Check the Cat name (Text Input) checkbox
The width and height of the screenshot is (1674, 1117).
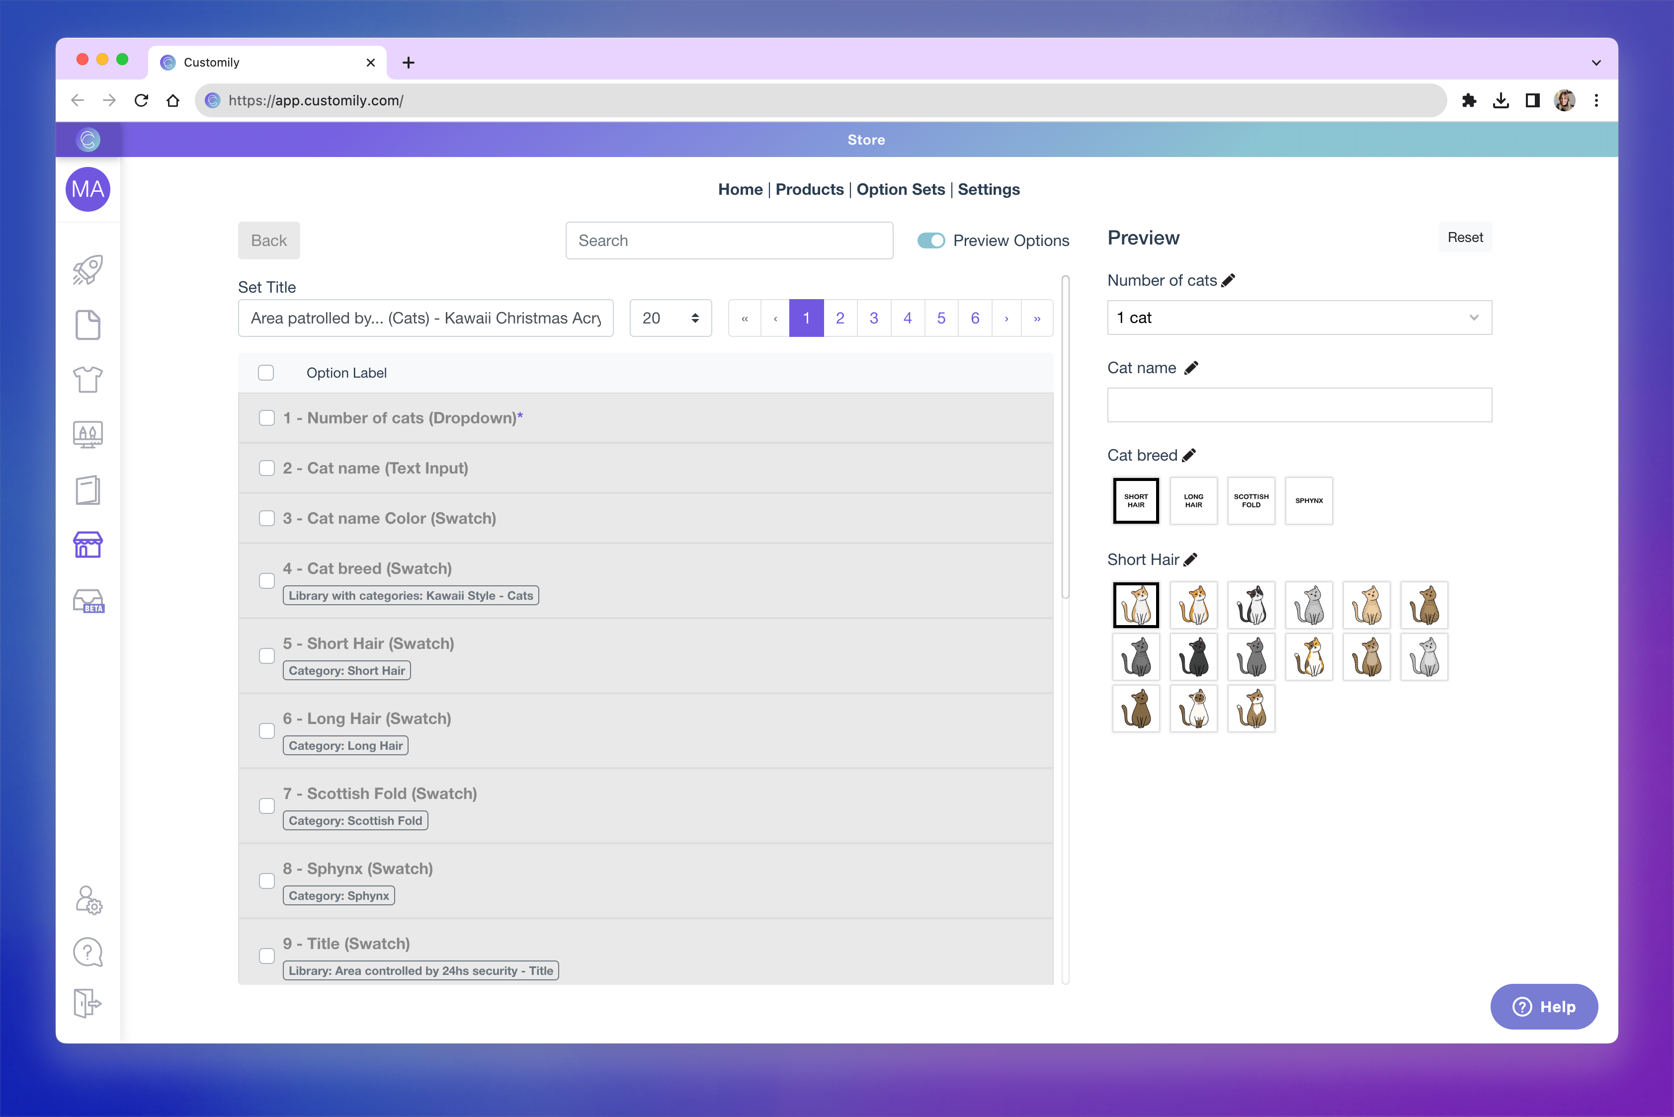[x=266, y=468]
